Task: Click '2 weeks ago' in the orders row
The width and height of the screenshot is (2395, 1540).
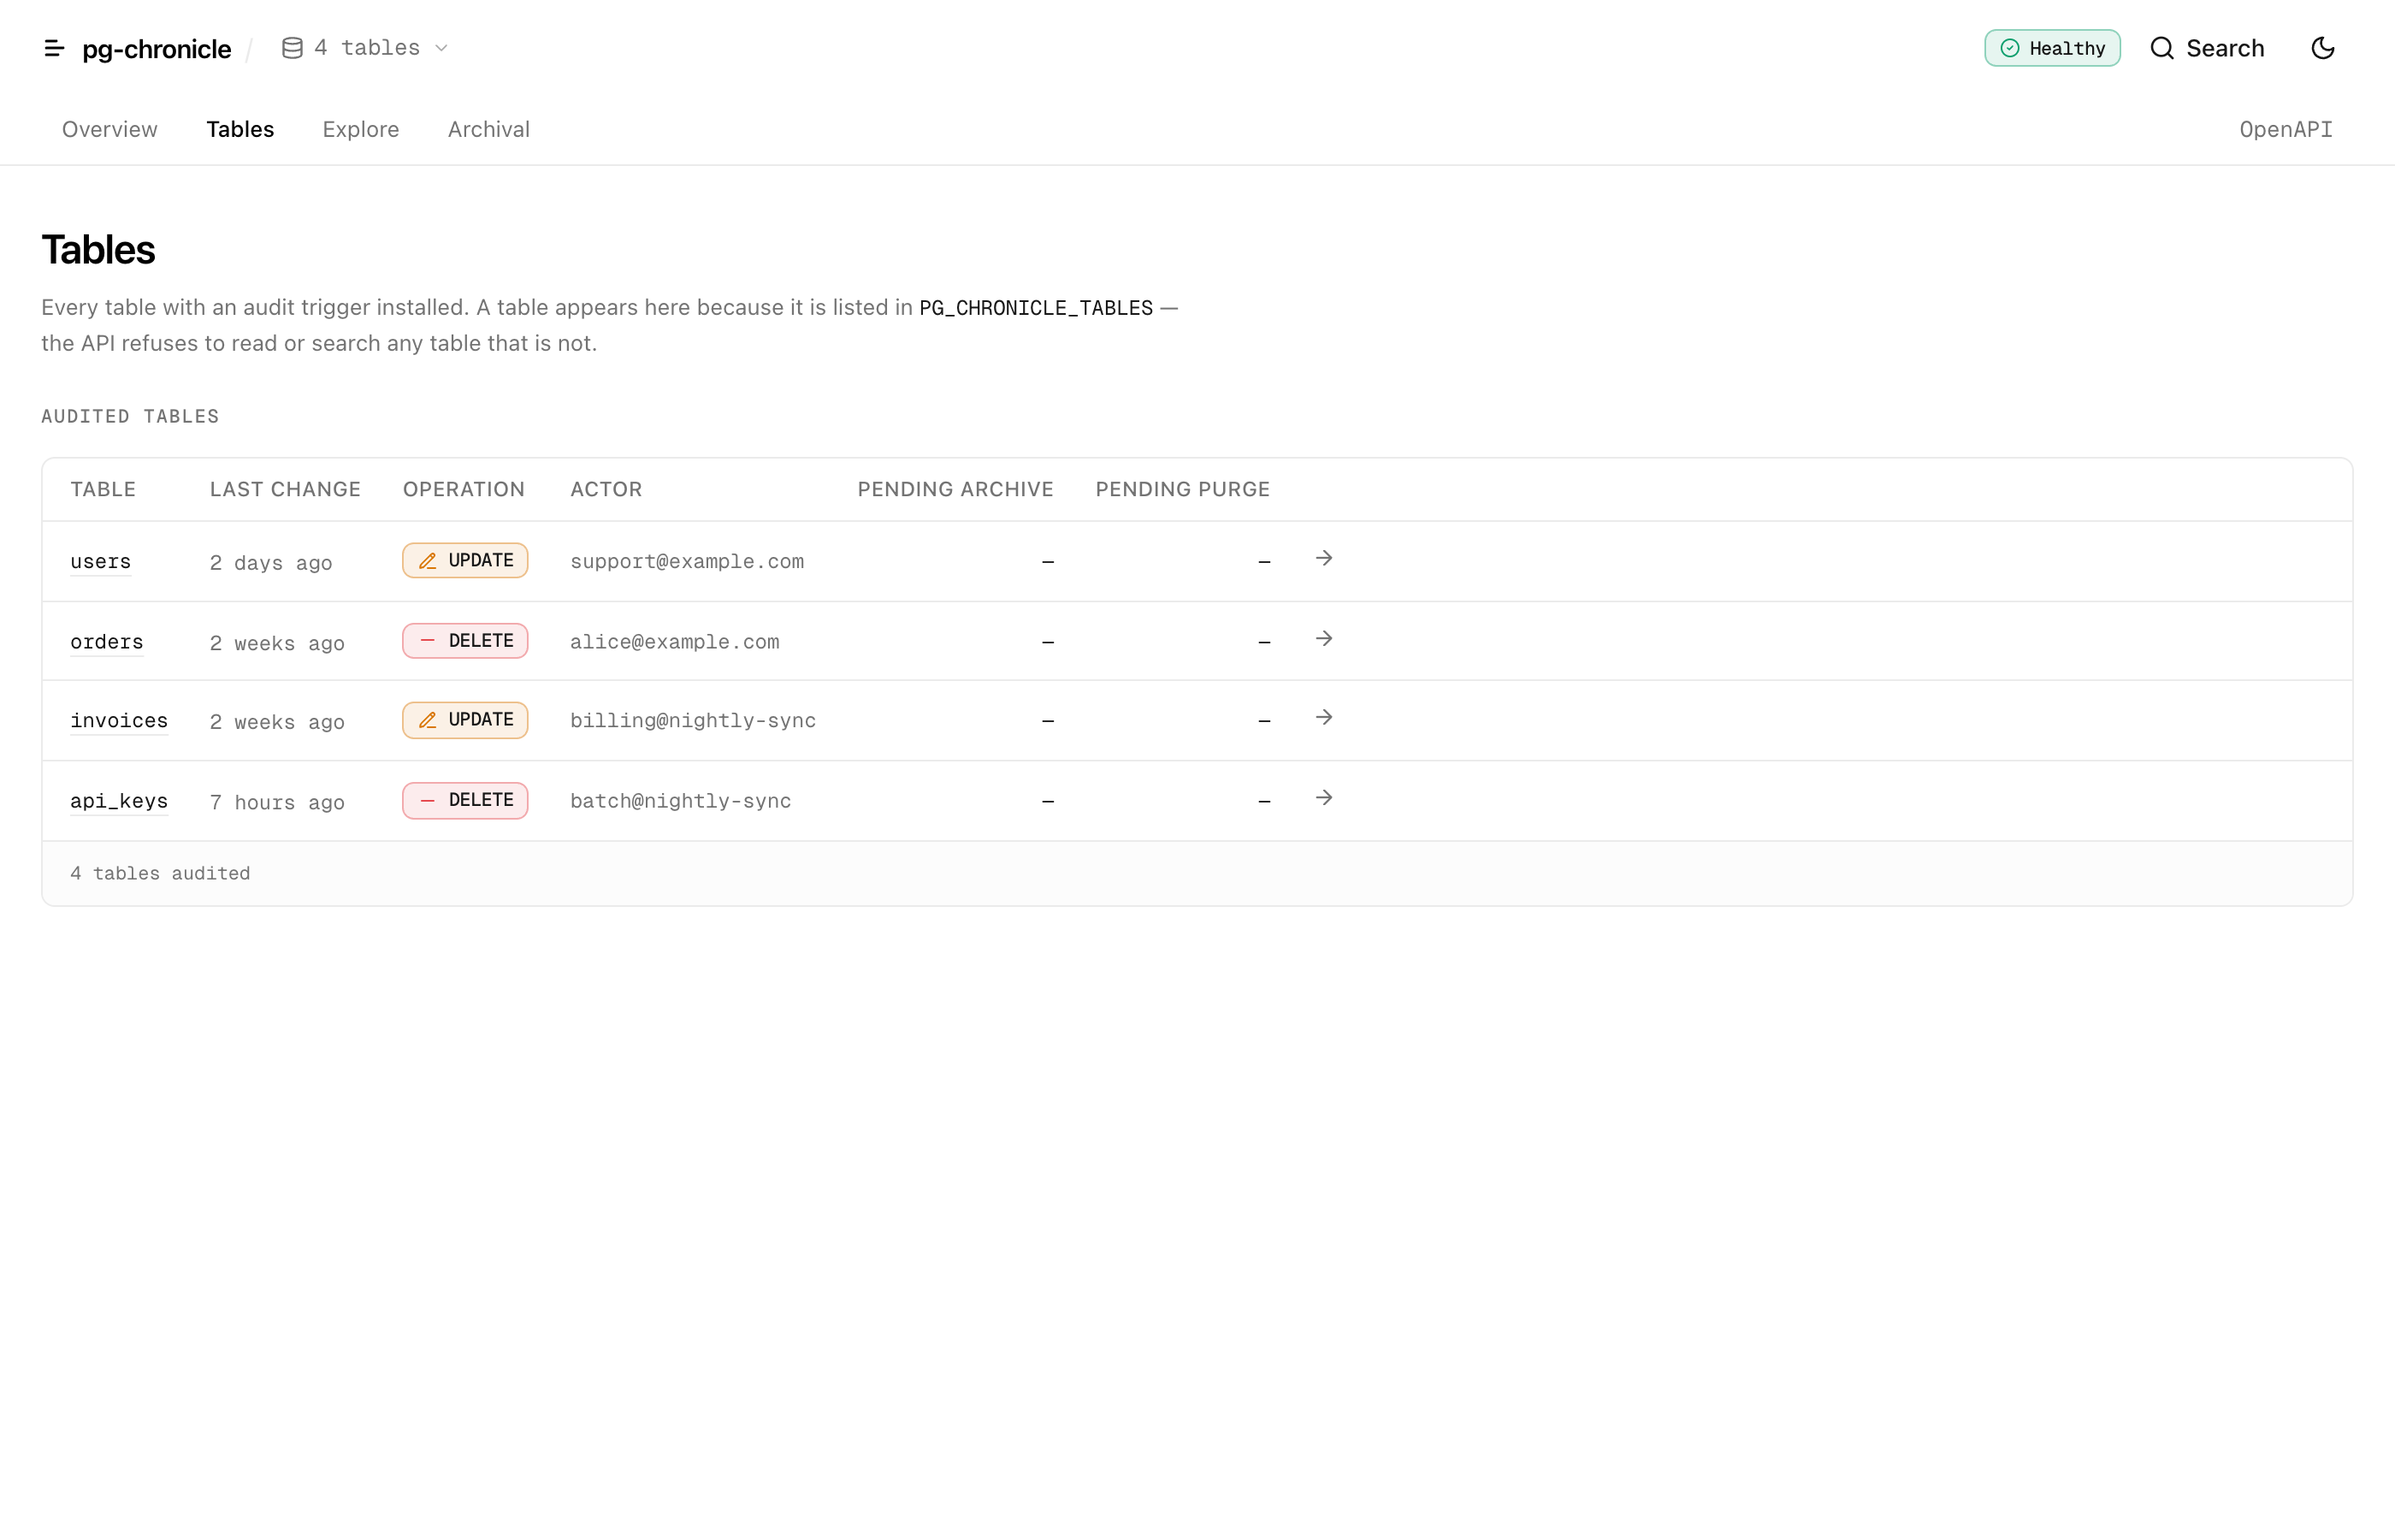Action: click(277, 643)
